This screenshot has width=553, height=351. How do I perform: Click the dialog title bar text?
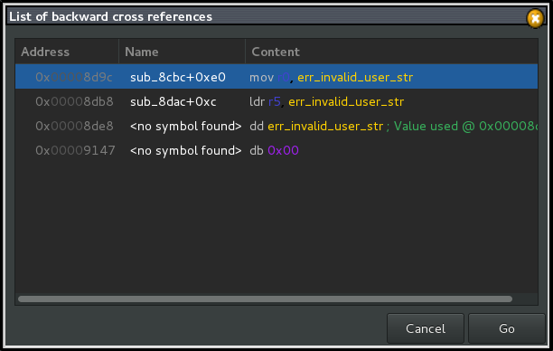(111, 16)
